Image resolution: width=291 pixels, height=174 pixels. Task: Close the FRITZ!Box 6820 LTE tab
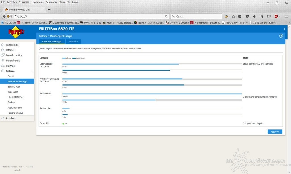click(x=42, y=9)
